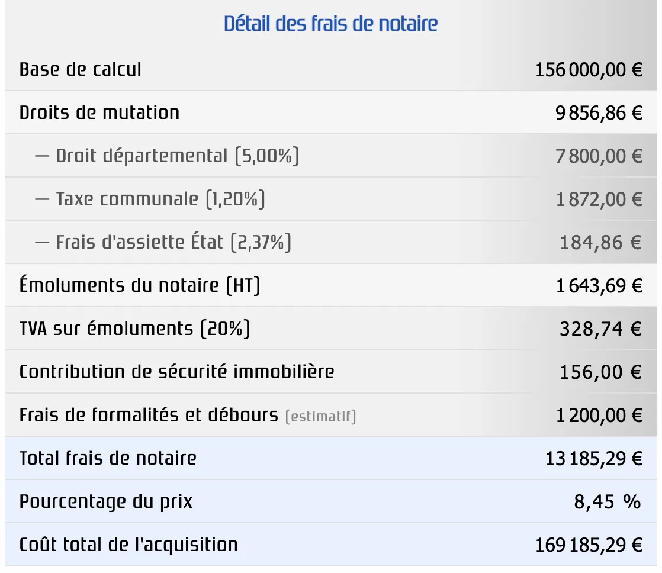
Task: Click the TVA amount 328,74 €
Action: [600, 329]
